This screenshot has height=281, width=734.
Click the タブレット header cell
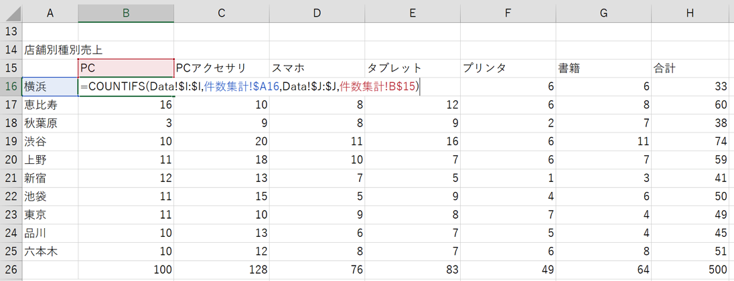click(x=413, y=68)
